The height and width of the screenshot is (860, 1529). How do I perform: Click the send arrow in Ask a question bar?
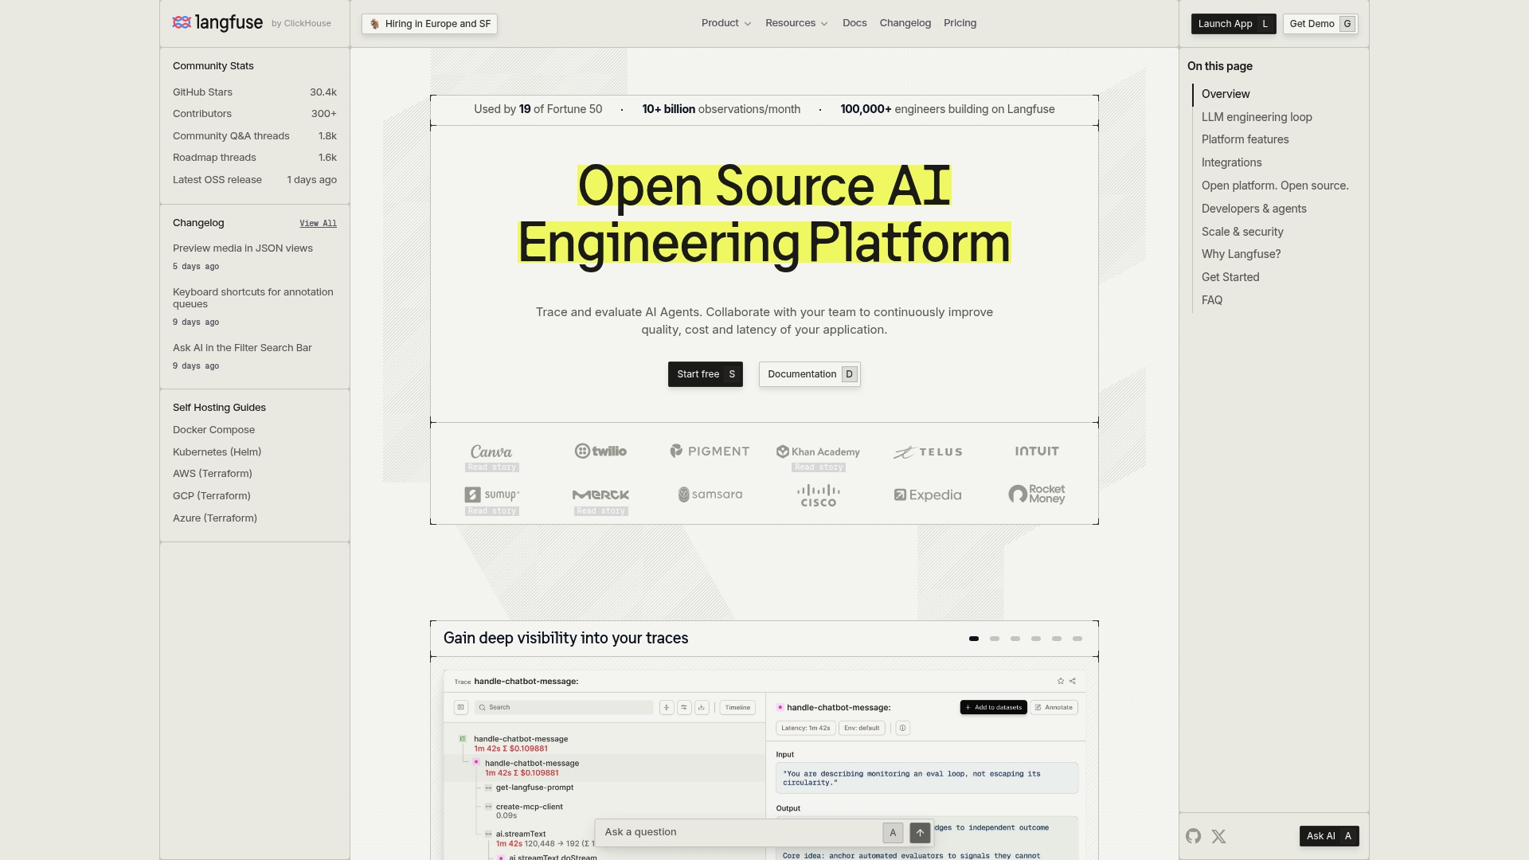[x=920, y=833]
